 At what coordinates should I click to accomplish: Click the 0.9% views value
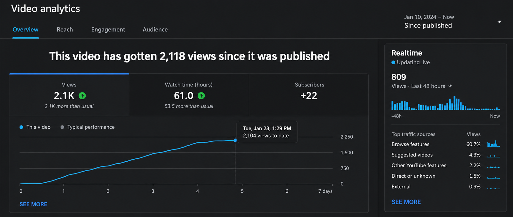[475, 187]
